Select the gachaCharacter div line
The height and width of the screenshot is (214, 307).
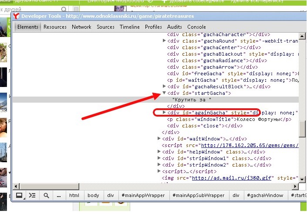(219, 35)
